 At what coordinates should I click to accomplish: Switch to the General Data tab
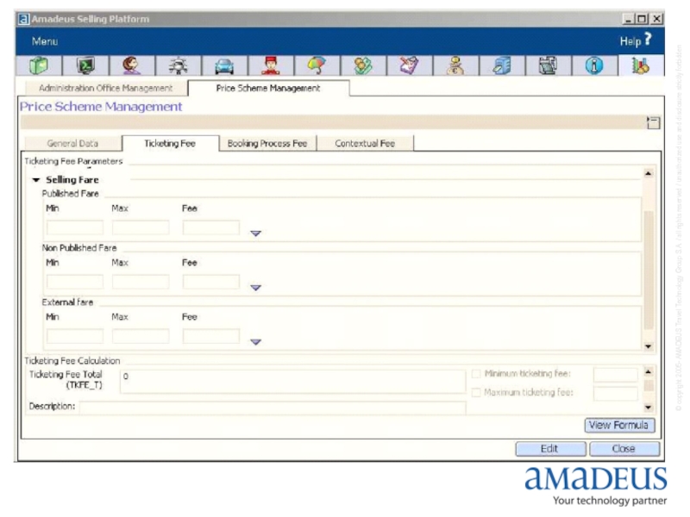(72, 143)
